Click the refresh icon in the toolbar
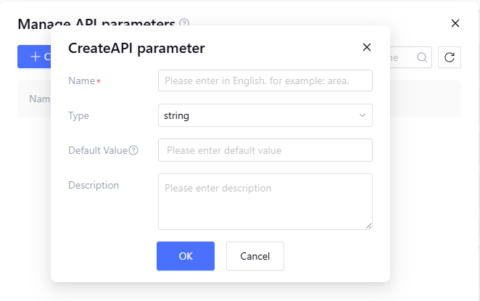The height and width of the screenshot is (301, 480). pyautogui.click(x=450, y=57)
